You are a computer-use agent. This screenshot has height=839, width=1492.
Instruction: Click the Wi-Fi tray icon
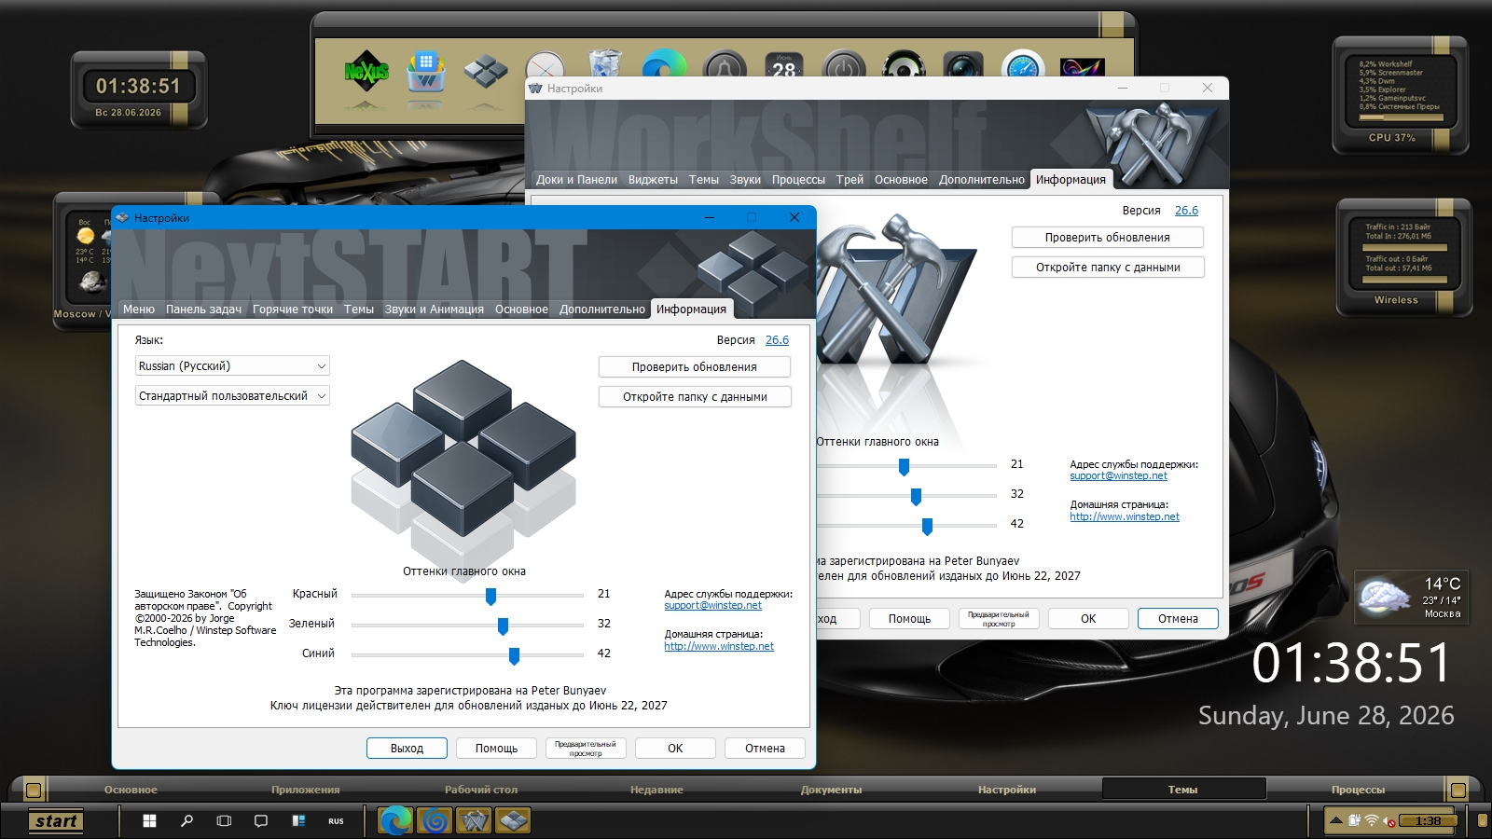pos(1372,820)
